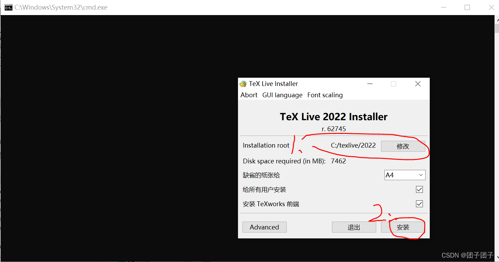
Task: Open the A4 paper size dropdown
Action: 405,175
